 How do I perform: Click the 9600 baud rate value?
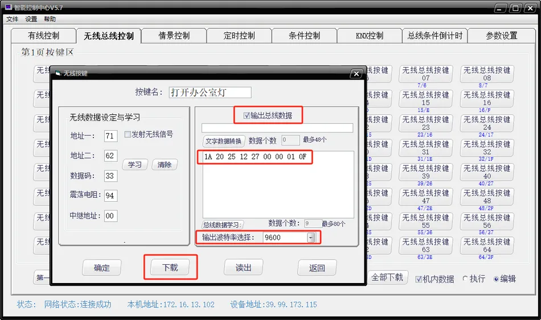pyautogui.click(x=273, y=238)
